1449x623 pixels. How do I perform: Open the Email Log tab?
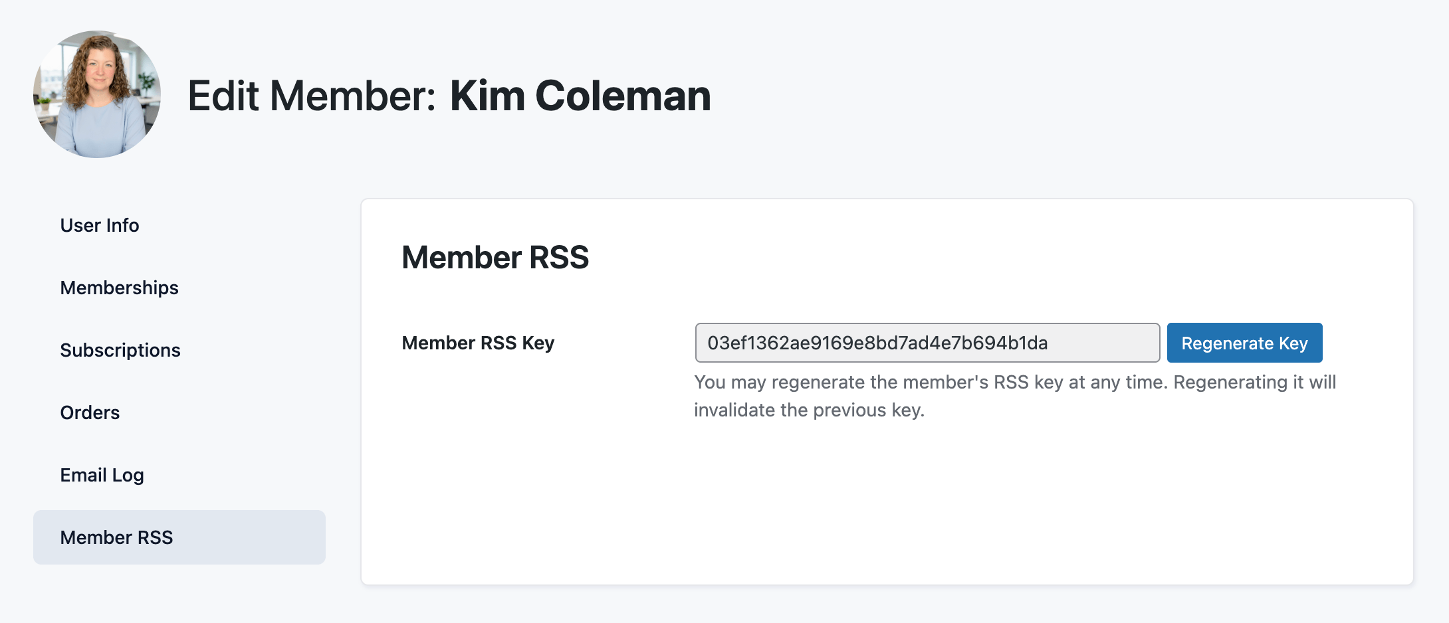coord(102,475)
